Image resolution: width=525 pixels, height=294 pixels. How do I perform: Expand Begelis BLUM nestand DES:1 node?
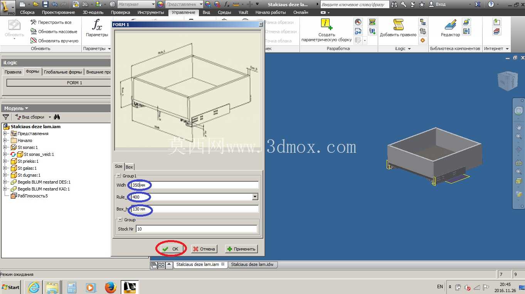pyautogui.click(x=5, y=182)
